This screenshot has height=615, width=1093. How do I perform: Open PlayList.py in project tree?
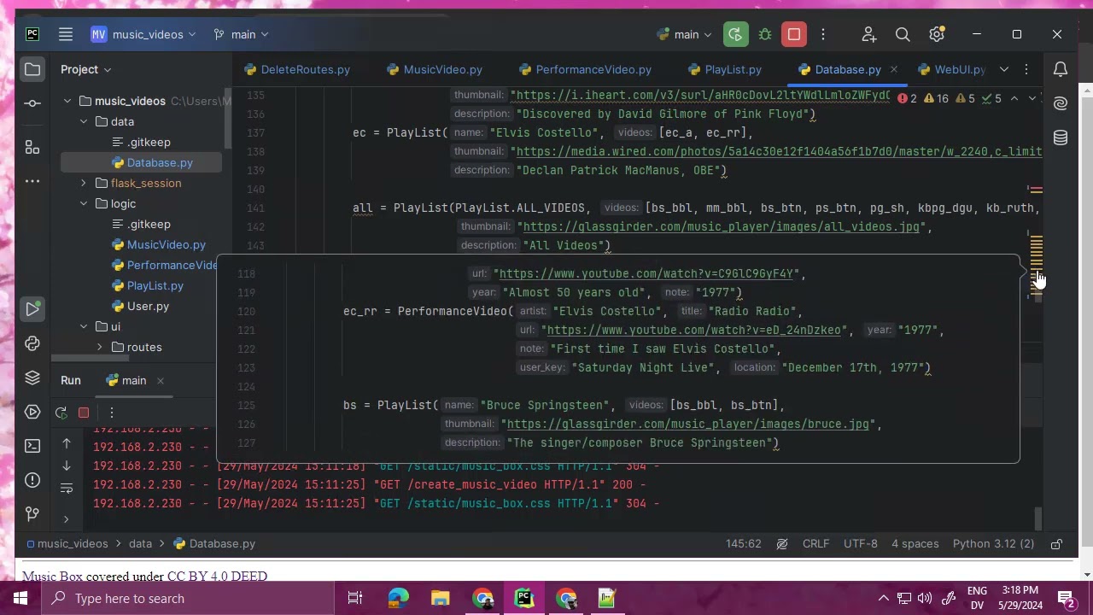click(155, 285)
